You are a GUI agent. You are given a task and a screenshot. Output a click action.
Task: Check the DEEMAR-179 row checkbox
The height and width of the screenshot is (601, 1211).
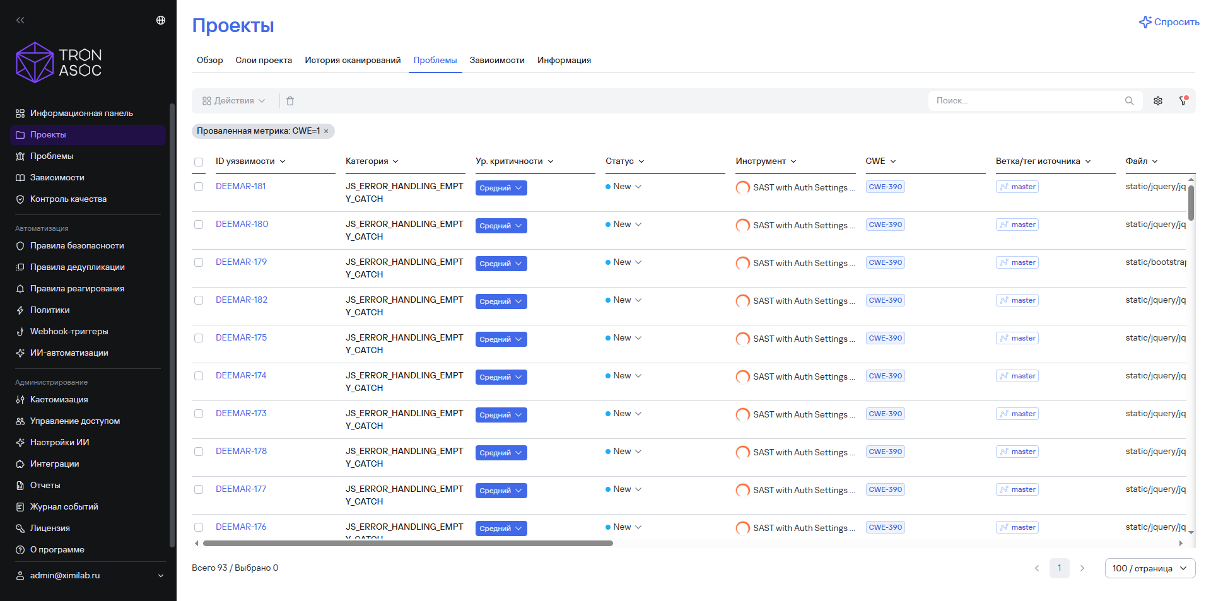pyautogui.click(x=199, y=262)
